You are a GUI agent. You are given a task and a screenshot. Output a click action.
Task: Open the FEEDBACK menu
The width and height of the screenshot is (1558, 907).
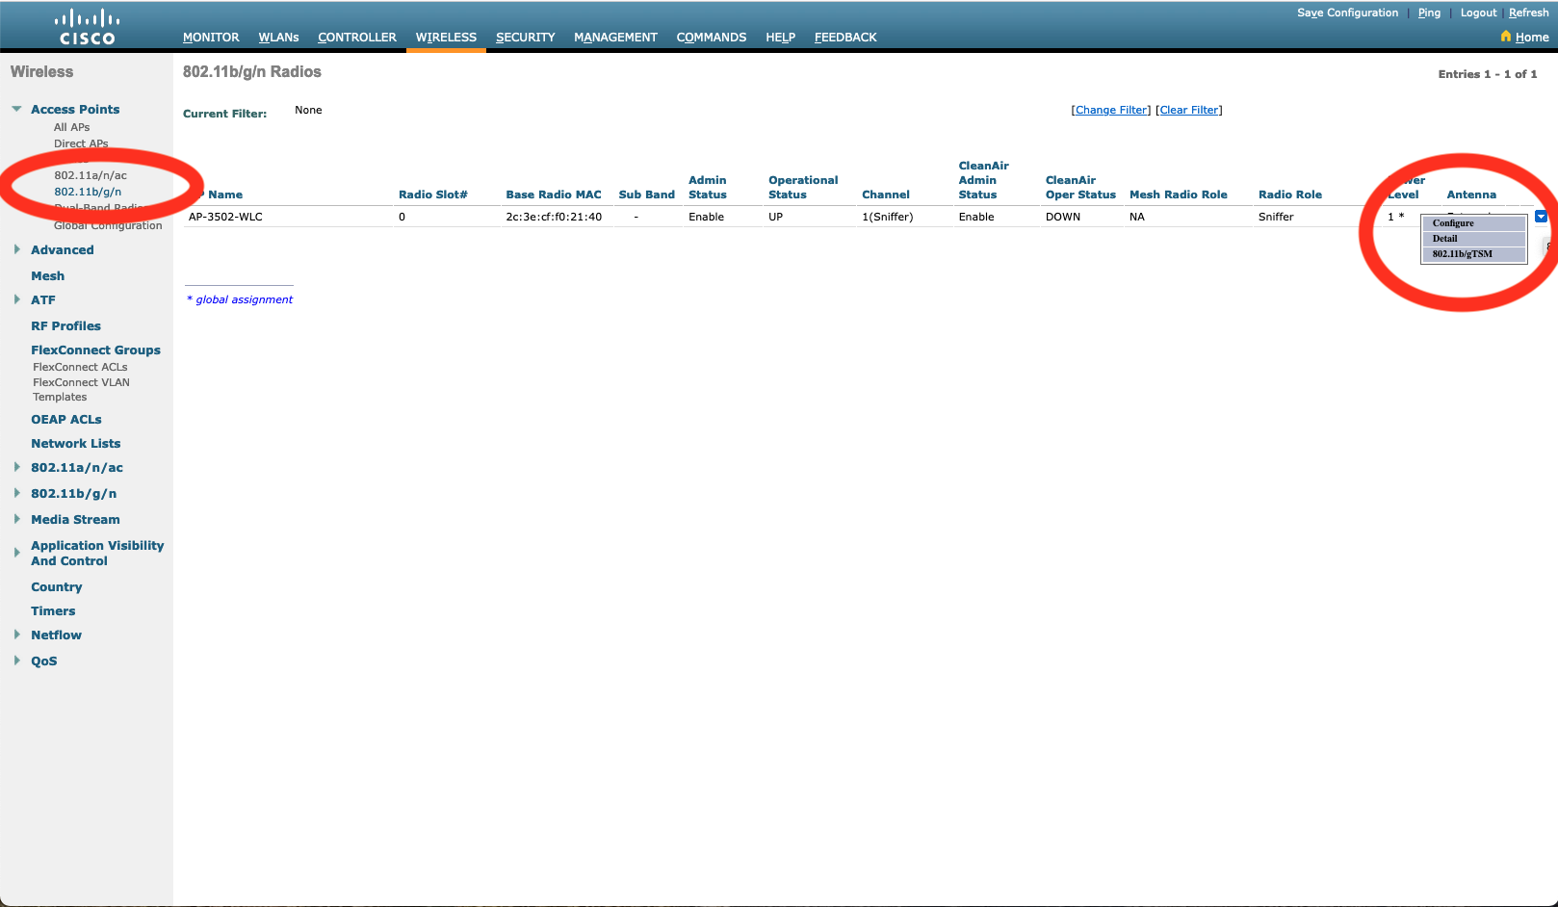coord(845,37)
